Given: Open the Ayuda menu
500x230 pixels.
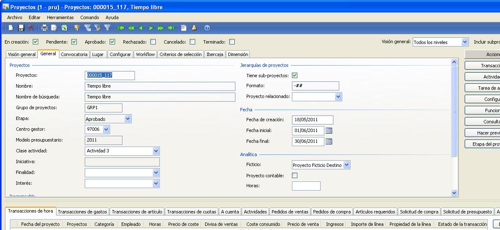Looking at the screenshot, I should pyautogui.click(x=112, y=17).
